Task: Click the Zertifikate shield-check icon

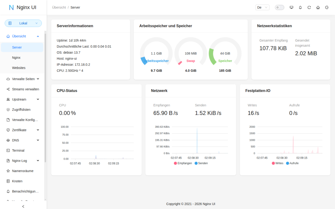Action: coord(8,130)
